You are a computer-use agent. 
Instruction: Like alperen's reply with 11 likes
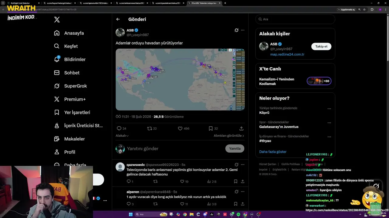pos(182,204)
